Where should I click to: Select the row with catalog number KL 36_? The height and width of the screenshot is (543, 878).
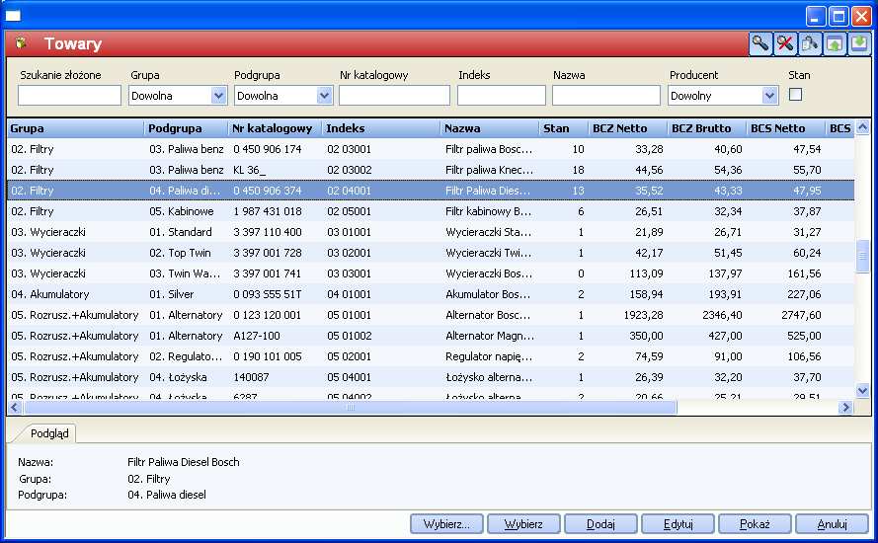430,170
